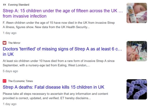Image resolution: width=151 pixels, height=110 pixels.
Task: Click the purple bacteria thumbnail
Action: (x=137, y=89)
